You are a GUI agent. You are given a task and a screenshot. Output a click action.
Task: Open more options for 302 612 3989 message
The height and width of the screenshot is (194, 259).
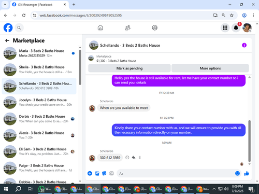pos(140,158)
